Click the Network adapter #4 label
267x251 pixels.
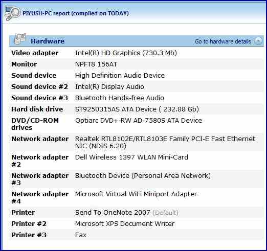[x=40, y=197]
